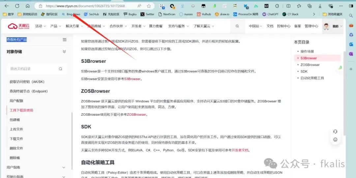Expand the 解决方案 navigation dropdown
The height and width of the screenshot is (178, 356).
[x=74, y=26]
